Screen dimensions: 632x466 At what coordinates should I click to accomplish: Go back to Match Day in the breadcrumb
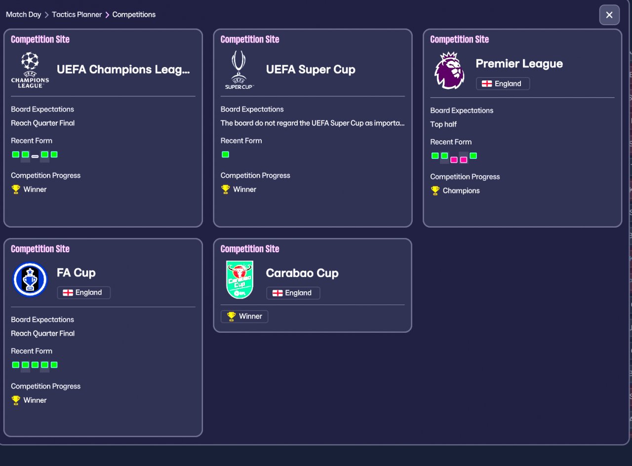(23, 15)
